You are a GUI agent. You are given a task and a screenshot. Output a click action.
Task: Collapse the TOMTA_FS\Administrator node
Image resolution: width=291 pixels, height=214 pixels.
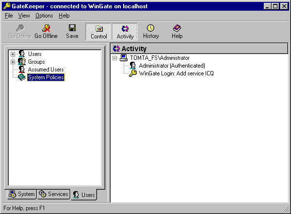pos(115,58)
